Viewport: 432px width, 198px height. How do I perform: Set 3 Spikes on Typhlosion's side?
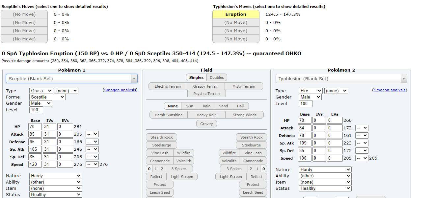[234, 169]
